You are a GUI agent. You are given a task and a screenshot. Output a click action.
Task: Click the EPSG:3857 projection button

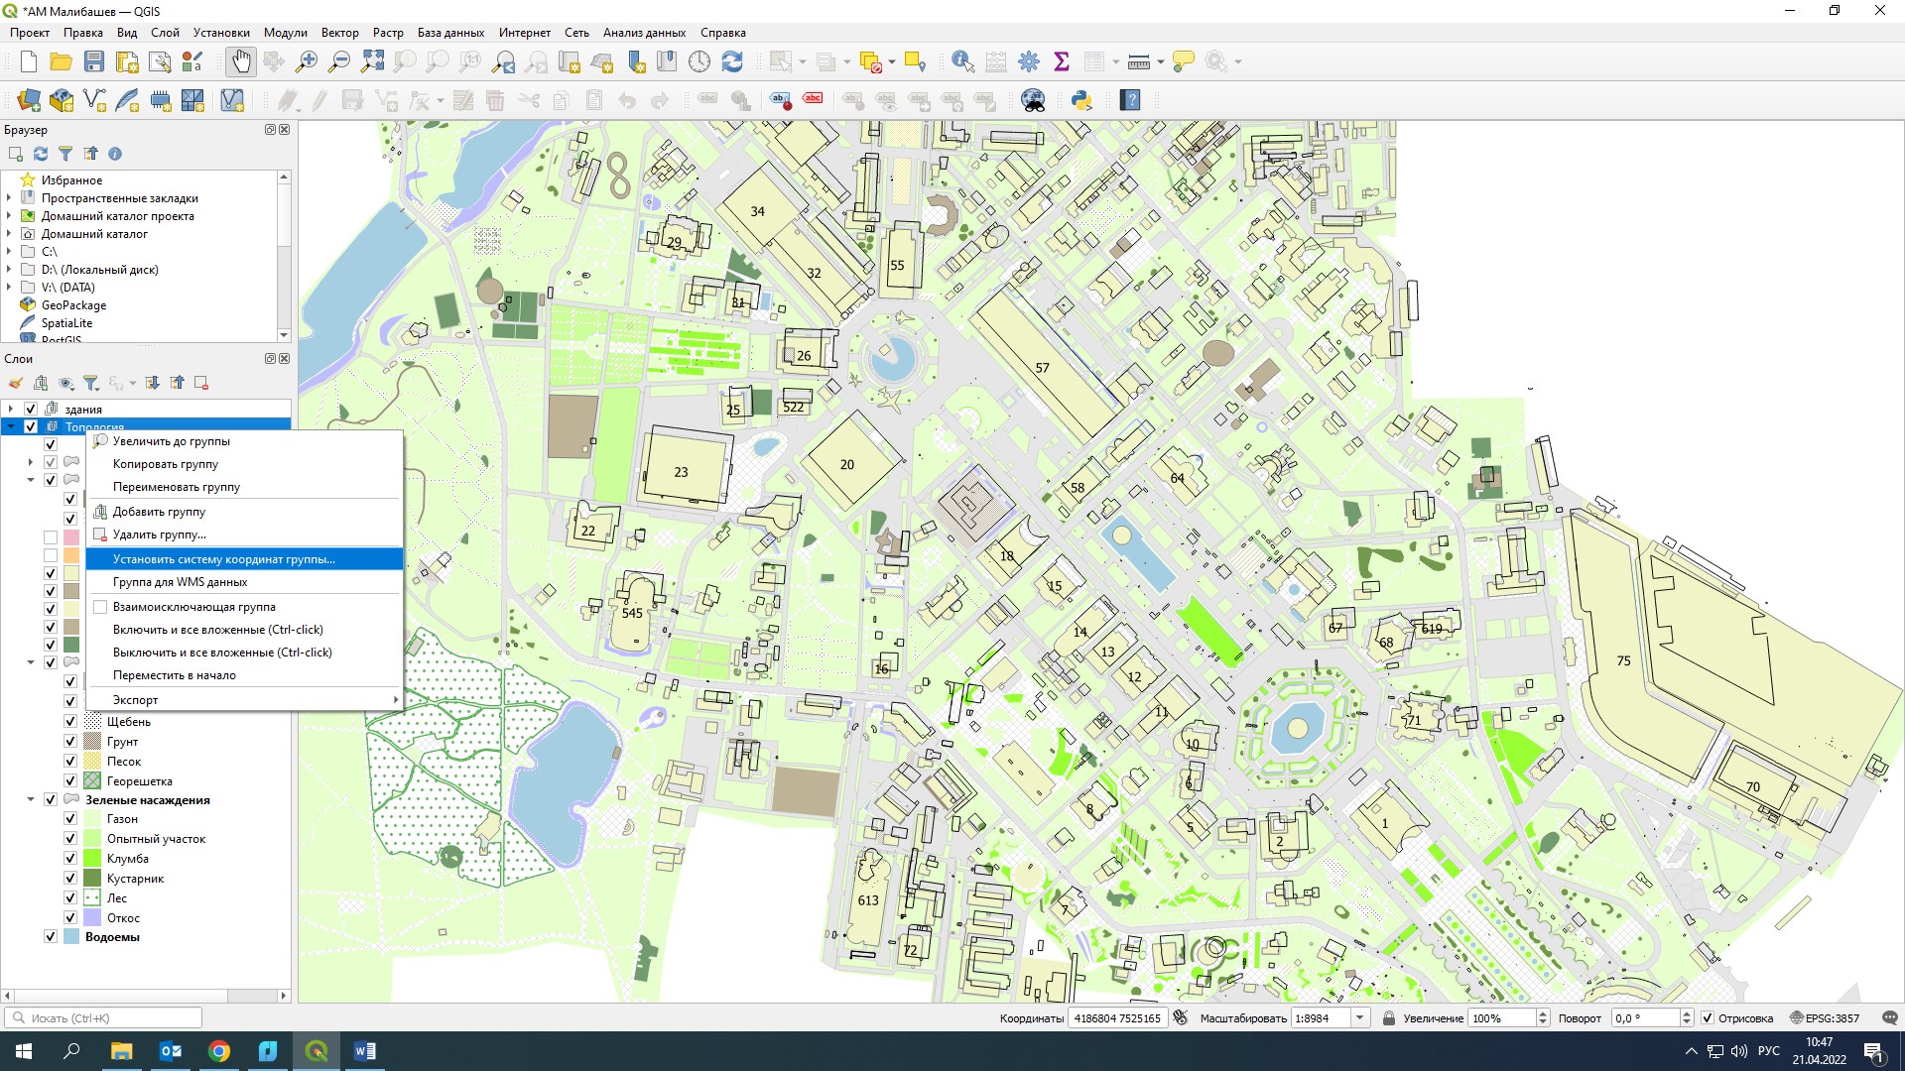(x=1826, y=1018)
